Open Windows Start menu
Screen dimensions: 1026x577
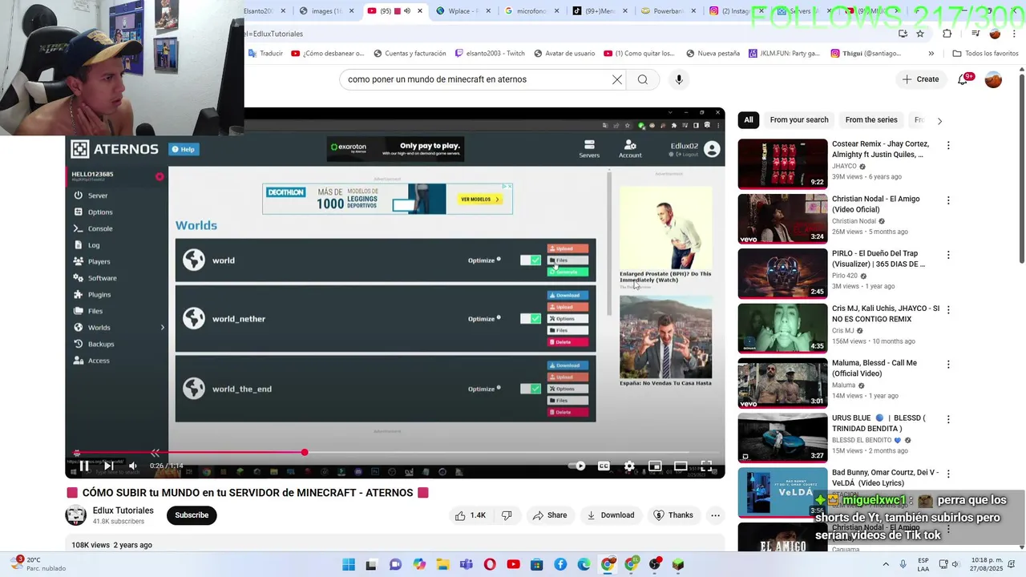[349, 564]
